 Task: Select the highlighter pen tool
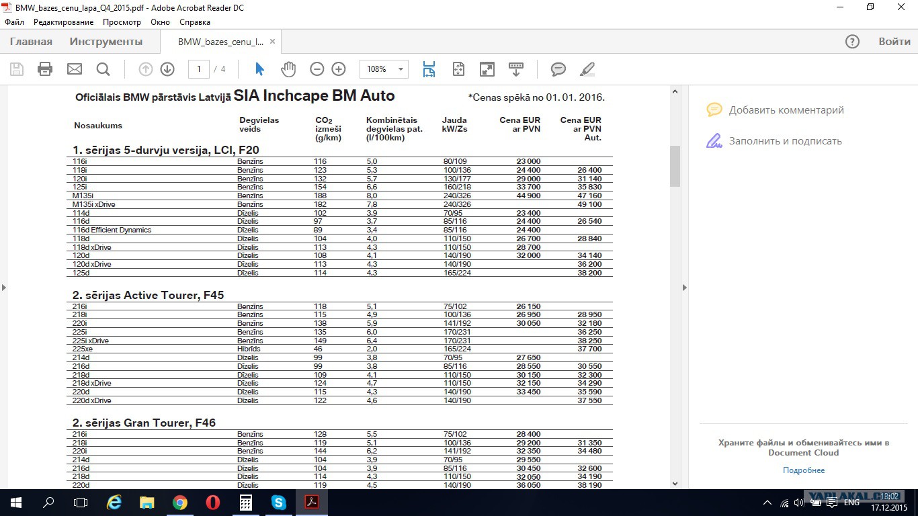click(x=587, y=69)
